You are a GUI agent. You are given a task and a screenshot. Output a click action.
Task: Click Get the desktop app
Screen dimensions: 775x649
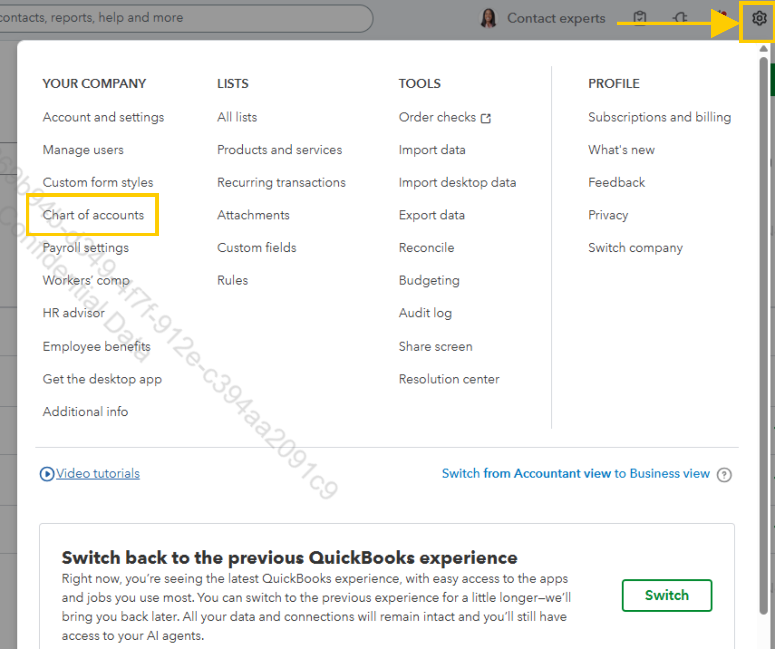coord(102,379)
